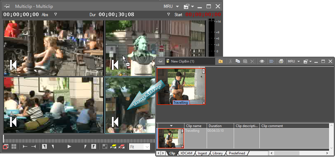This screenshot has height=157, width=335.
Task: Switch to the XDCAM tab
Action: 186,153
